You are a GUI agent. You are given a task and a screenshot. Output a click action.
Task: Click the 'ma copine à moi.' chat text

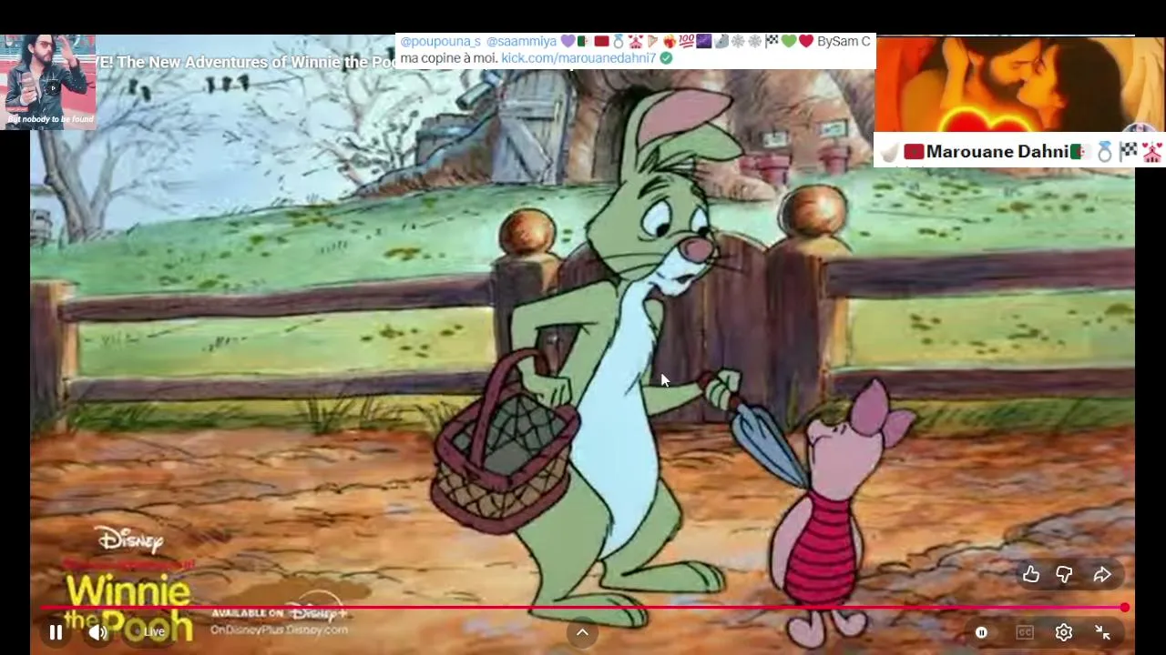coord(449,57)
